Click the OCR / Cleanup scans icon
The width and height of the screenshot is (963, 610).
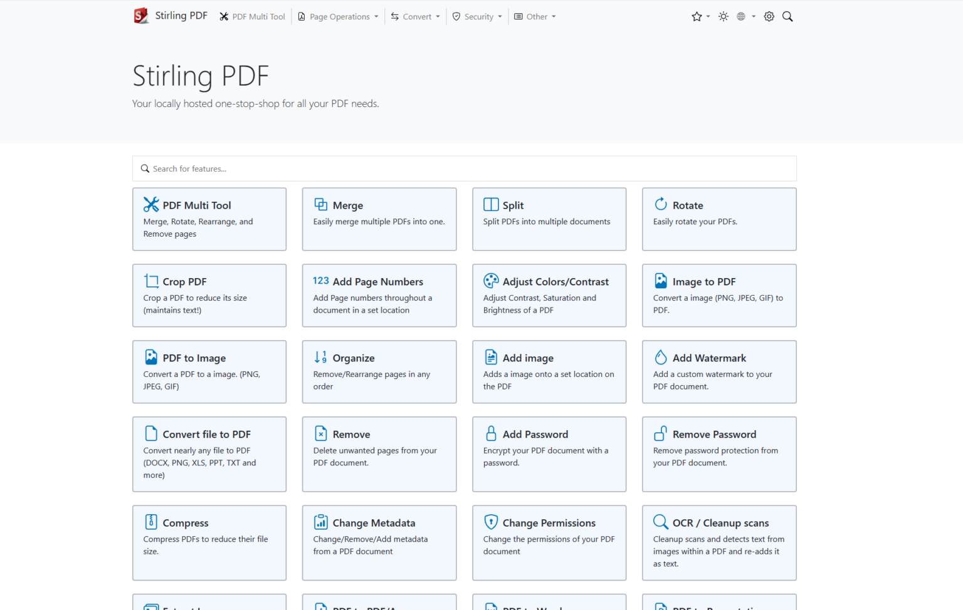pos(660,521)
